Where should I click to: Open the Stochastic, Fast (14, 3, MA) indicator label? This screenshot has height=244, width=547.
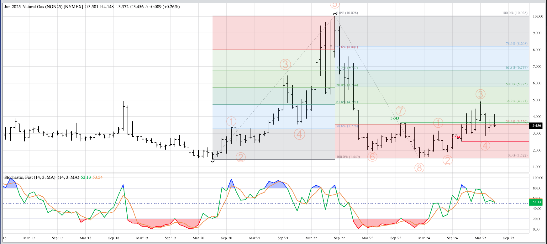[42, 177]
